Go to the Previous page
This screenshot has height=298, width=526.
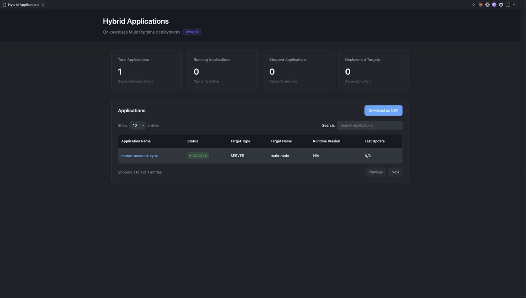pyautogui.click(x=376, y=172)
